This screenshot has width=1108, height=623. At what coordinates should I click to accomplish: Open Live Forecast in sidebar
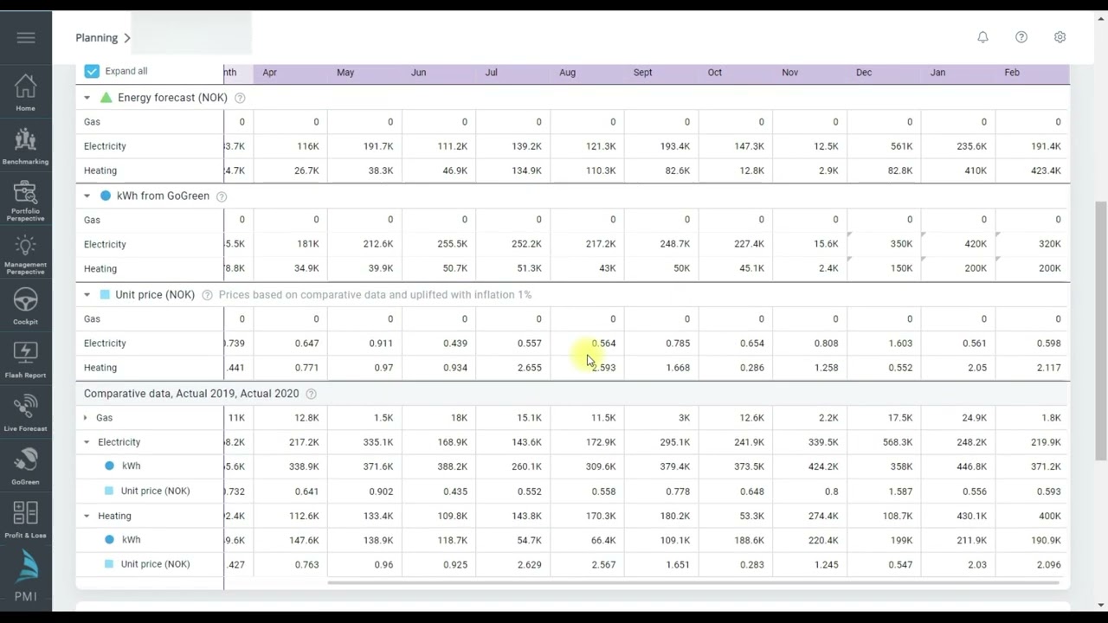pyautogui.click(x=25, y=414)
